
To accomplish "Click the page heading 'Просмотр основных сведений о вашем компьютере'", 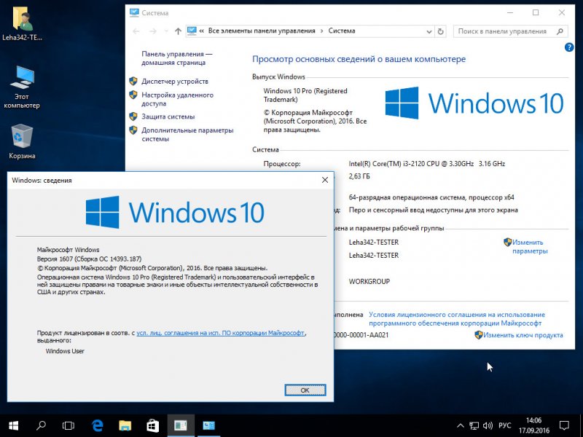I will (x=359, y=59).
